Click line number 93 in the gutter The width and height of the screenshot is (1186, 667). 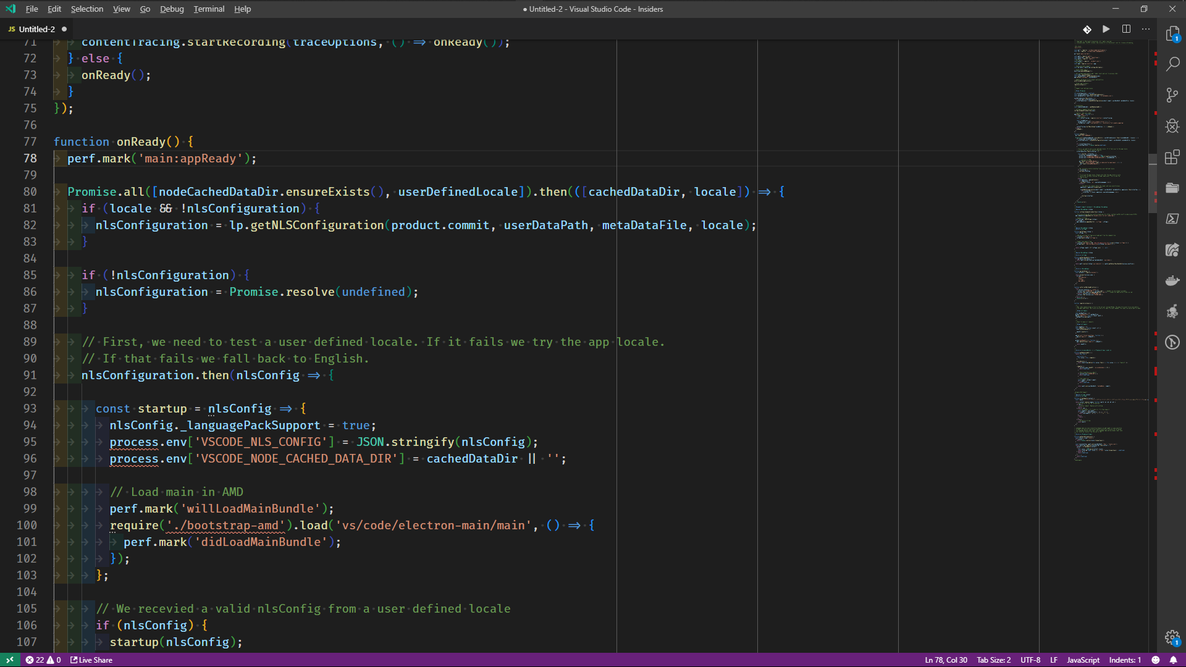pyautogui.click(x=30, y=408)
